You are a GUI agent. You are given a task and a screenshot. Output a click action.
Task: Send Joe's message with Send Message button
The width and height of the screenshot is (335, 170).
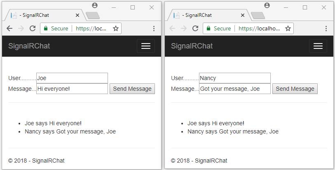132,89
